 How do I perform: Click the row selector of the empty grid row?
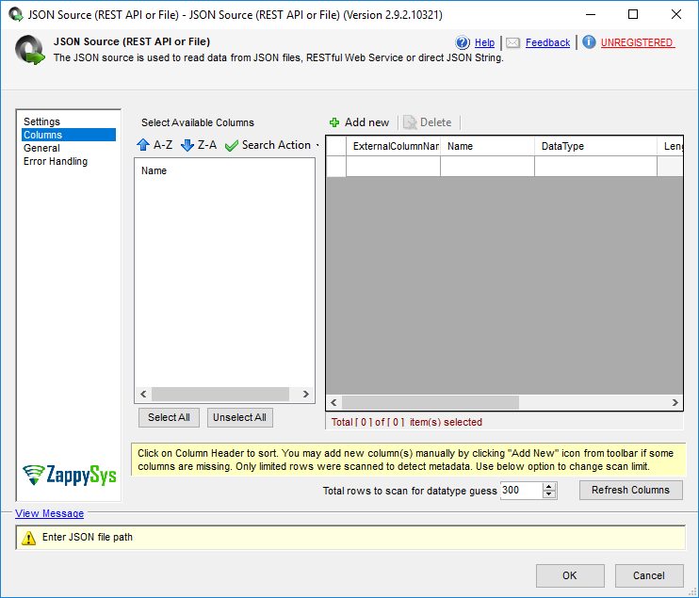coord(336,166)
